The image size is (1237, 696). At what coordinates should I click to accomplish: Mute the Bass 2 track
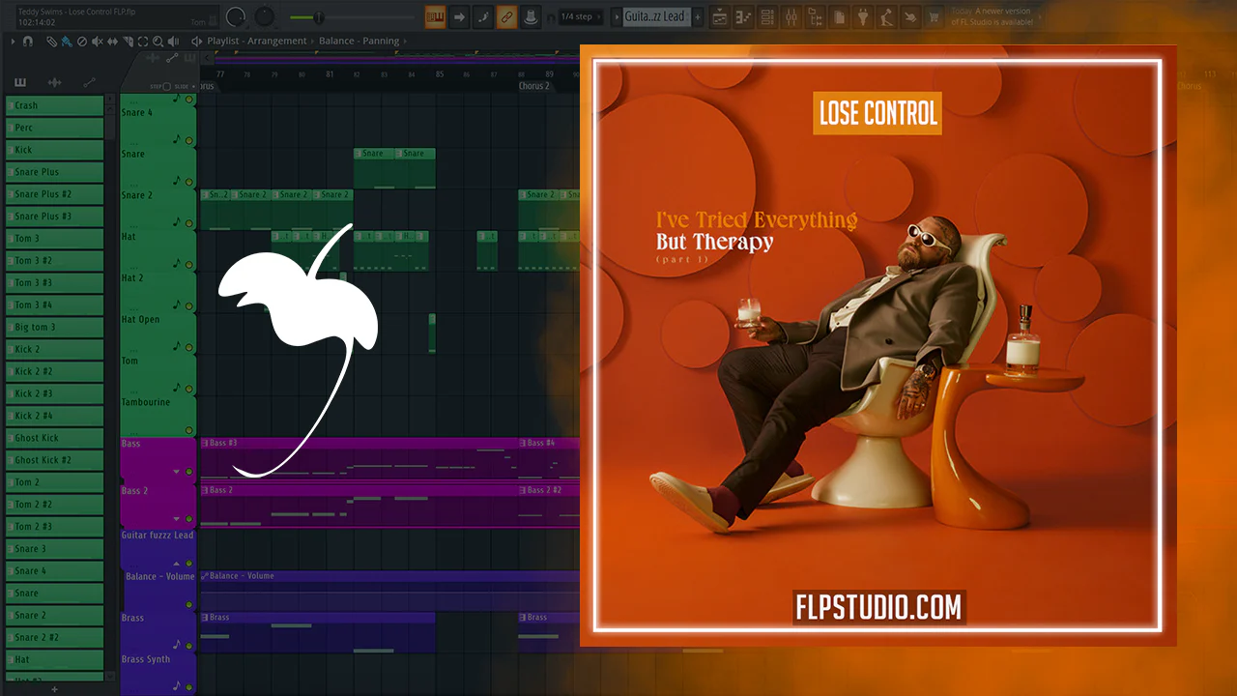[189, 519]
